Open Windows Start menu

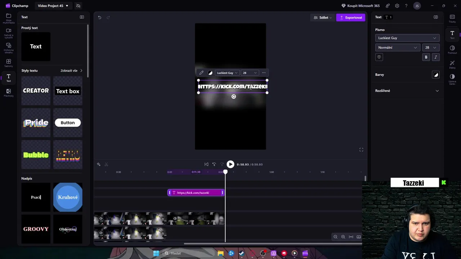coord(156,253)
